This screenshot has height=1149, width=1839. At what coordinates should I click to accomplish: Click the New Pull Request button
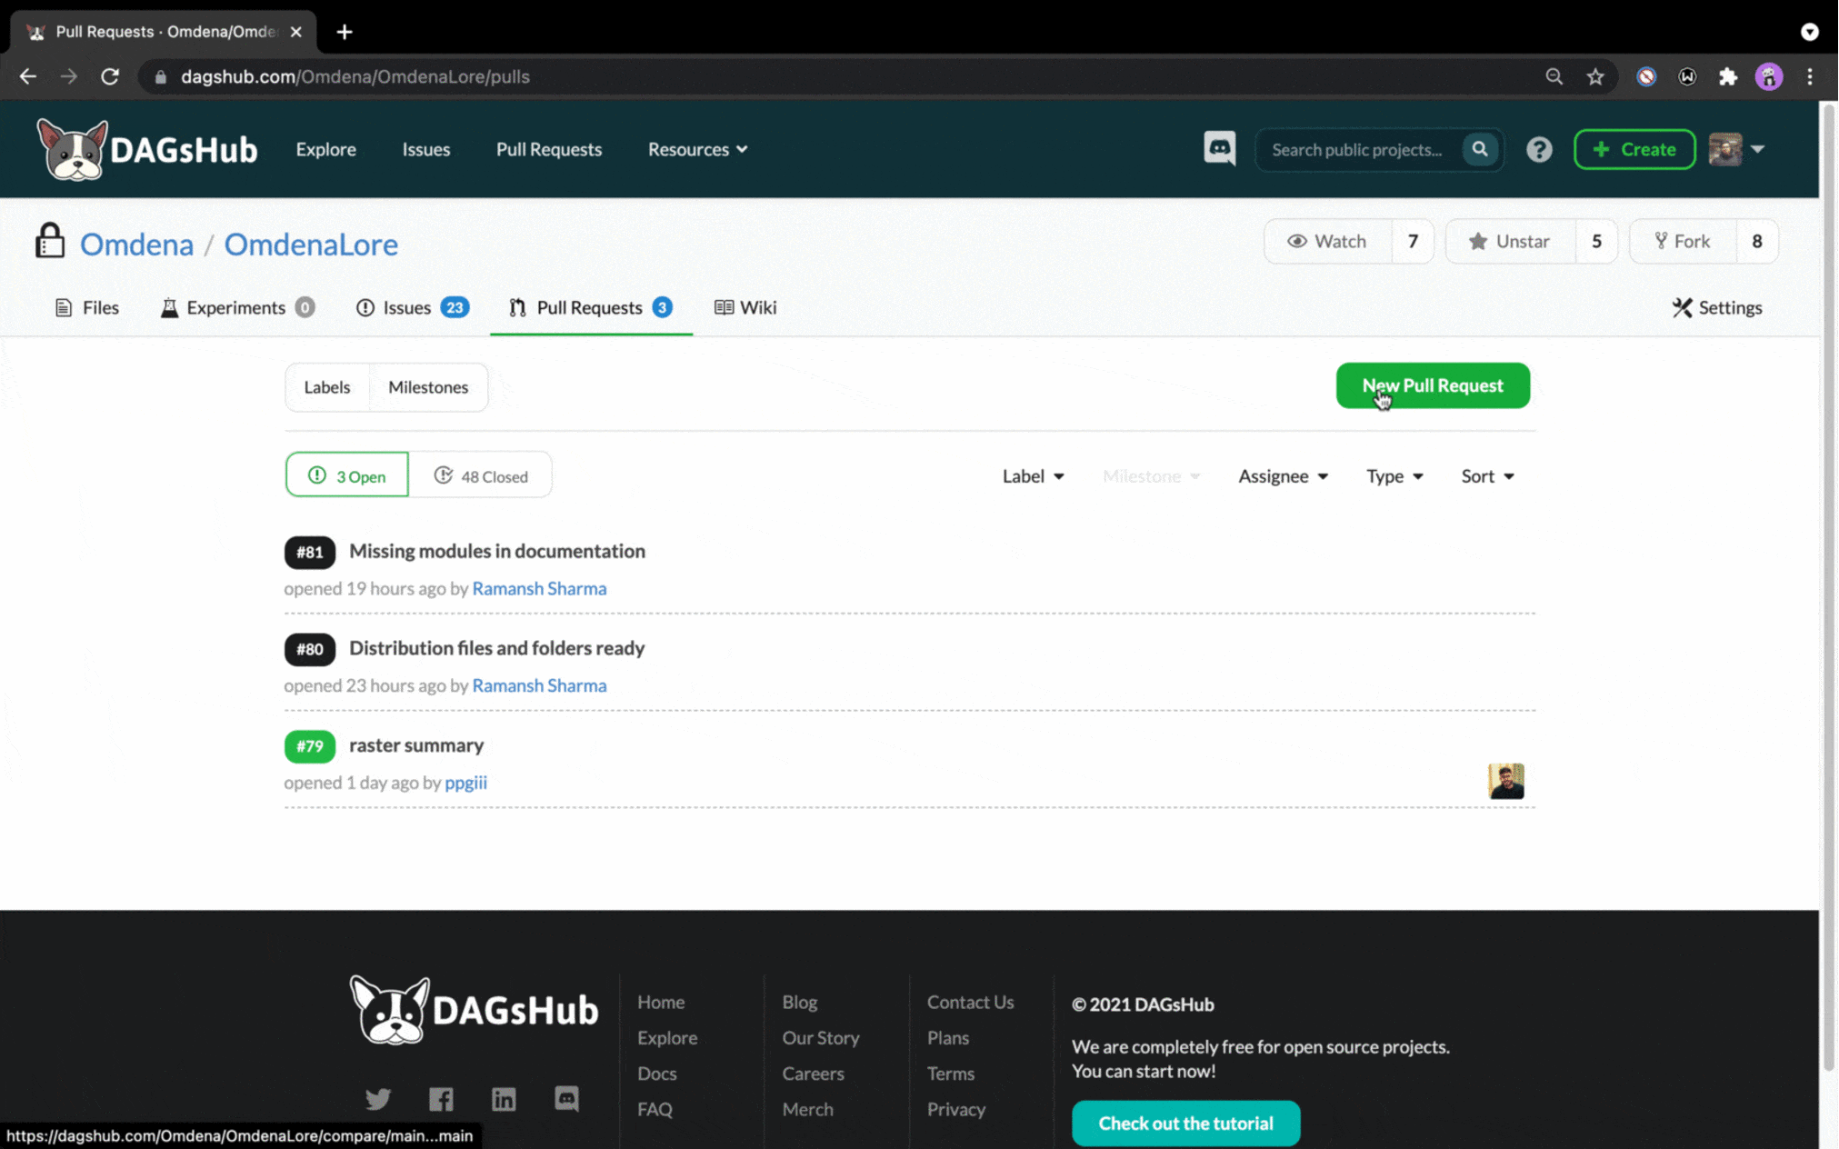pyautogui.click(x=1433, y=385)
